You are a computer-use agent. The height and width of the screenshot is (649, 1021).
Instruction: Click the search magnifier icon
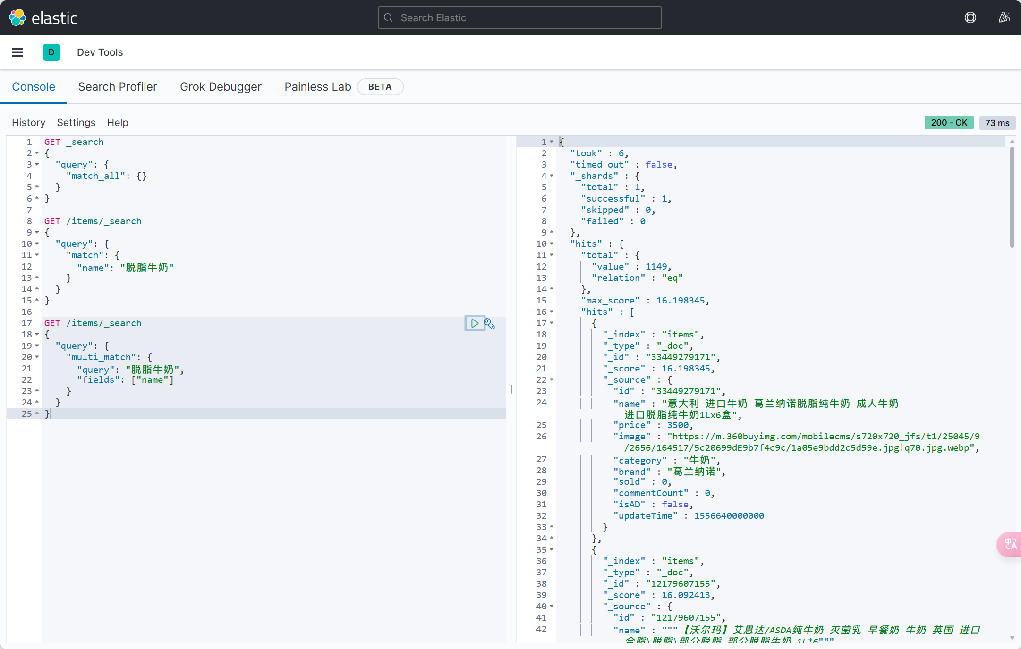tap(388, 18)
